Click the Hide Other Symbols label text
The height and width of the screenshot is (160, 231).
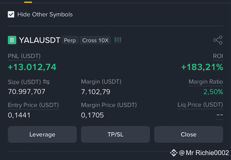click(x=45, y=14)
